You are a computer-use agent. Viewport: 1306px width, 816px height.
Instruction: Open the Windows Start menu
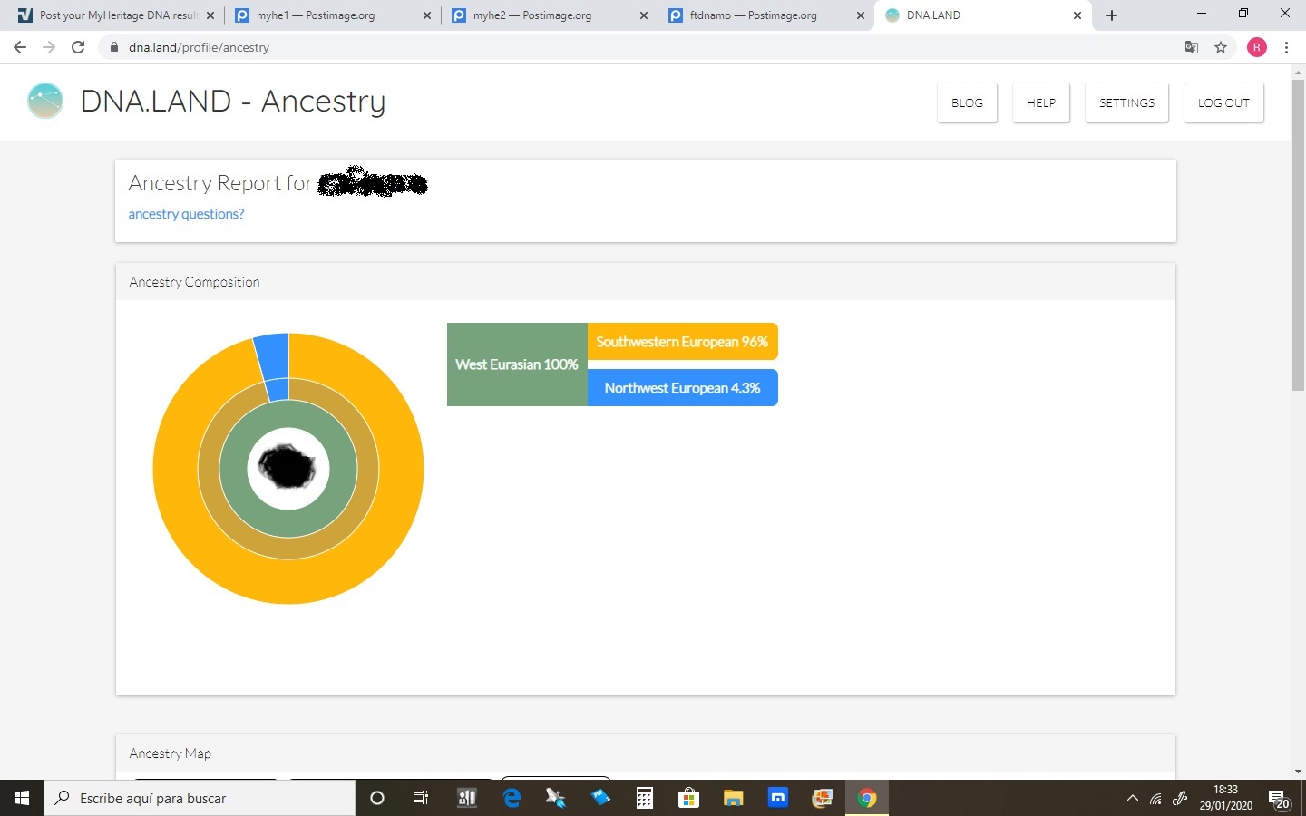coord(22,798)
